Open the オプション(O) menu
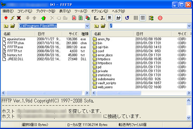This screenshot has height=129, width=193. pyautogui.click(x=99, y=11)
